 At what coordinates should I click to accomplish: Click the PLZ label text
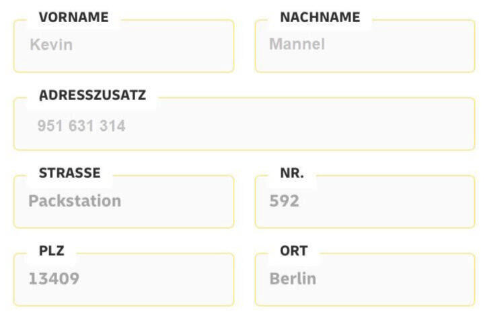tap(52, 251)
